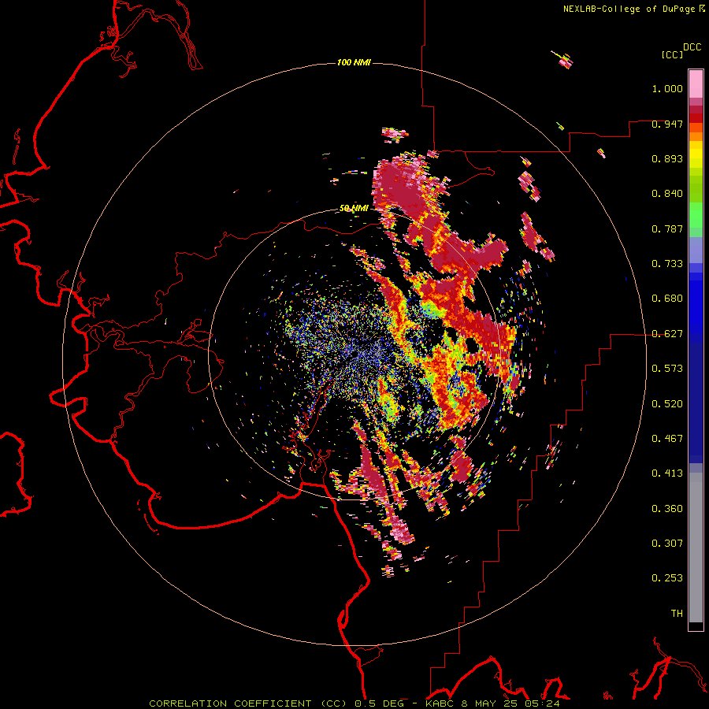The height and width of the screenshot is (709, 709).
Task: Click the 0.627 scale value
Action: pos(667,334)
